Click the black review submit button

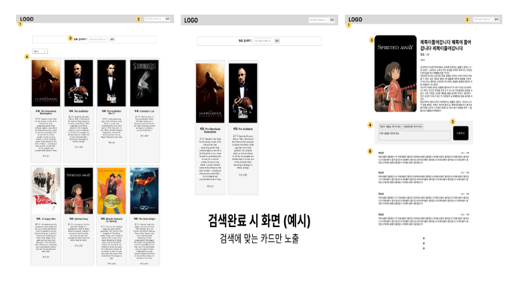(461, 133)
